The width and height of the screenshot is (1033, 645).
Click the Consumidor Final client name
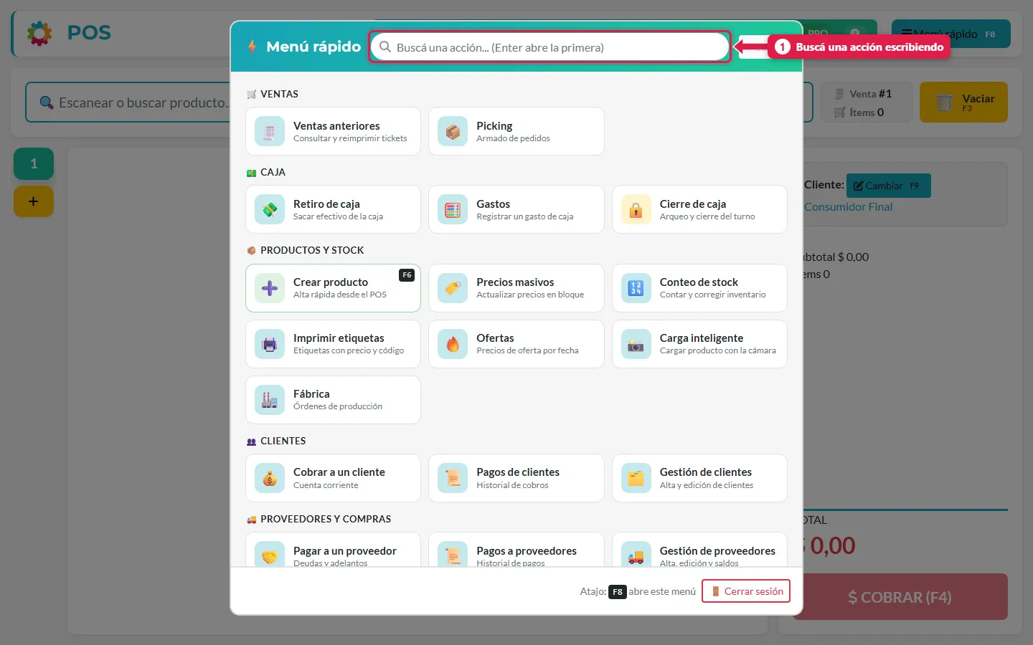point(849,207)
